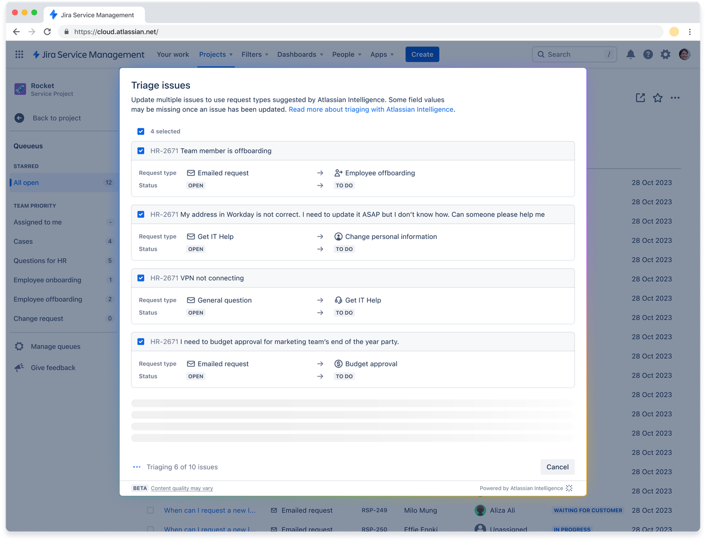Open Read more about triaging with Atlassian Intelligence
Viewport: 706px width, 541px height.
(x=370, y=109)
